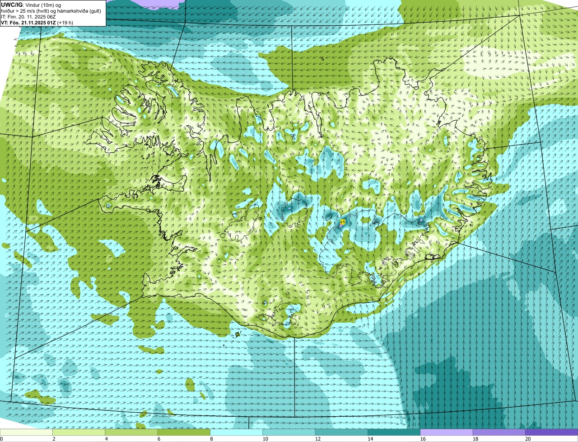Click the 'UWC/IG: Vindur (10m) og' title line
The image size is (578, 442).
[31, 5]
